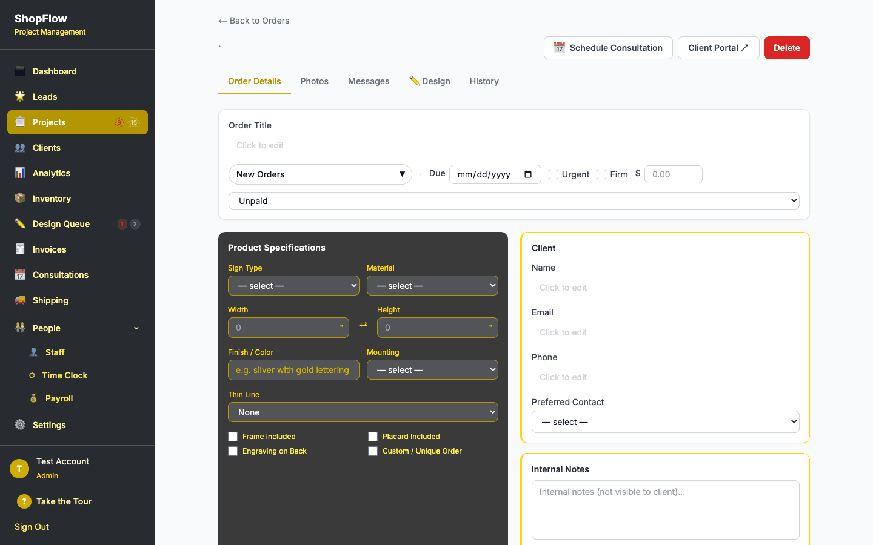Click the Shipping truck icon
The image size is (873, 545).
point(20,300)
